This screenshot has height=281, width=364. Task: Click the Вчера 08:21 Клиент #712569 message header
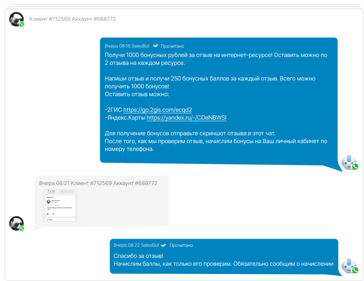(98, 183)
